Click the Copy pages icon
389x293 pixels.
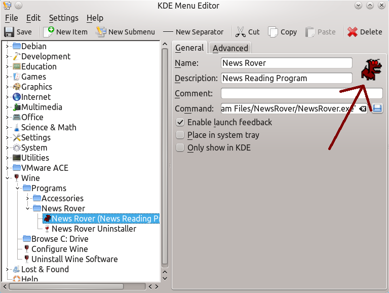273,32
